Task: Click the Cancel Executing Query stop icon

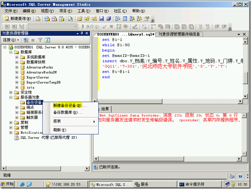Action: pos(111,26)
